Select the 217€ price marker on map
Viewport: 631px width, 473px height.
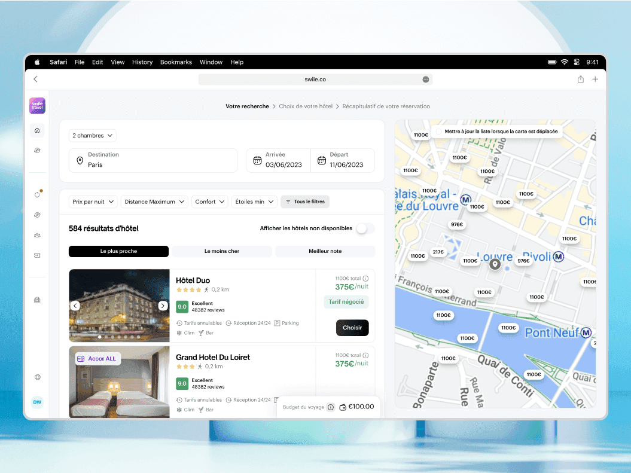(438, 252)
